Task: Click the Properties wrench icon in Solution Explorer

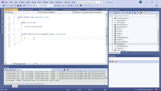Action: coord(141,13)
